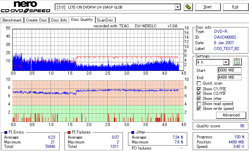This screenshot has width=249, height=151.
Task: Click the red PI Failures legend square
Action: (x=69, y=133)
